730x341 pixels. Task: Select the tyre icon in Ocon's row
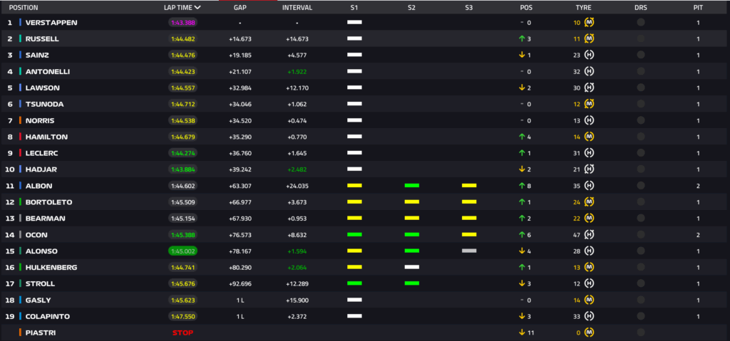(590, 234)
